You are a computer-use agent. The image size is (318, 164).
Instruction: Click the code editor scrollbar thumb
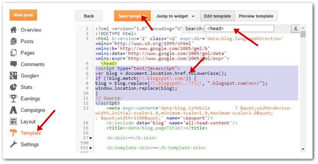[x=303, y=34]
